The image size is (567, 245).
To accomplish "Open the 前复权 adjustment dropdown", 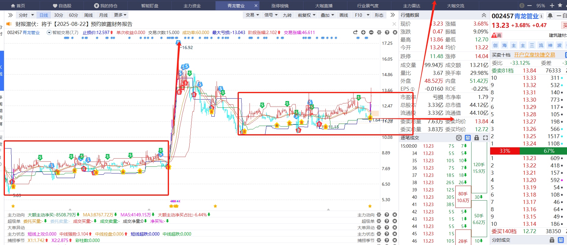I will [306, 15].
